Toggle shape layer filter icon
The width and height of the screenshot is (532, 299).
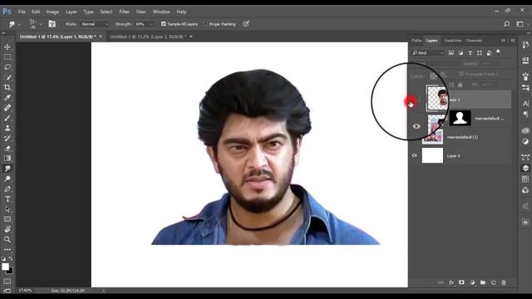pyautogui.click(x=480, y=53)
